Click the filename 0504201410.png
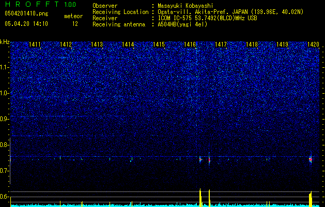The width and height of the screenshot is (325, 207). (26, 13)
